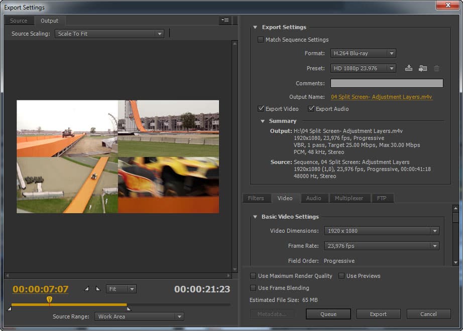This screenshot has height=331, width=463.
Task: Click the out point handle on timeline
Action: [129, 308]
